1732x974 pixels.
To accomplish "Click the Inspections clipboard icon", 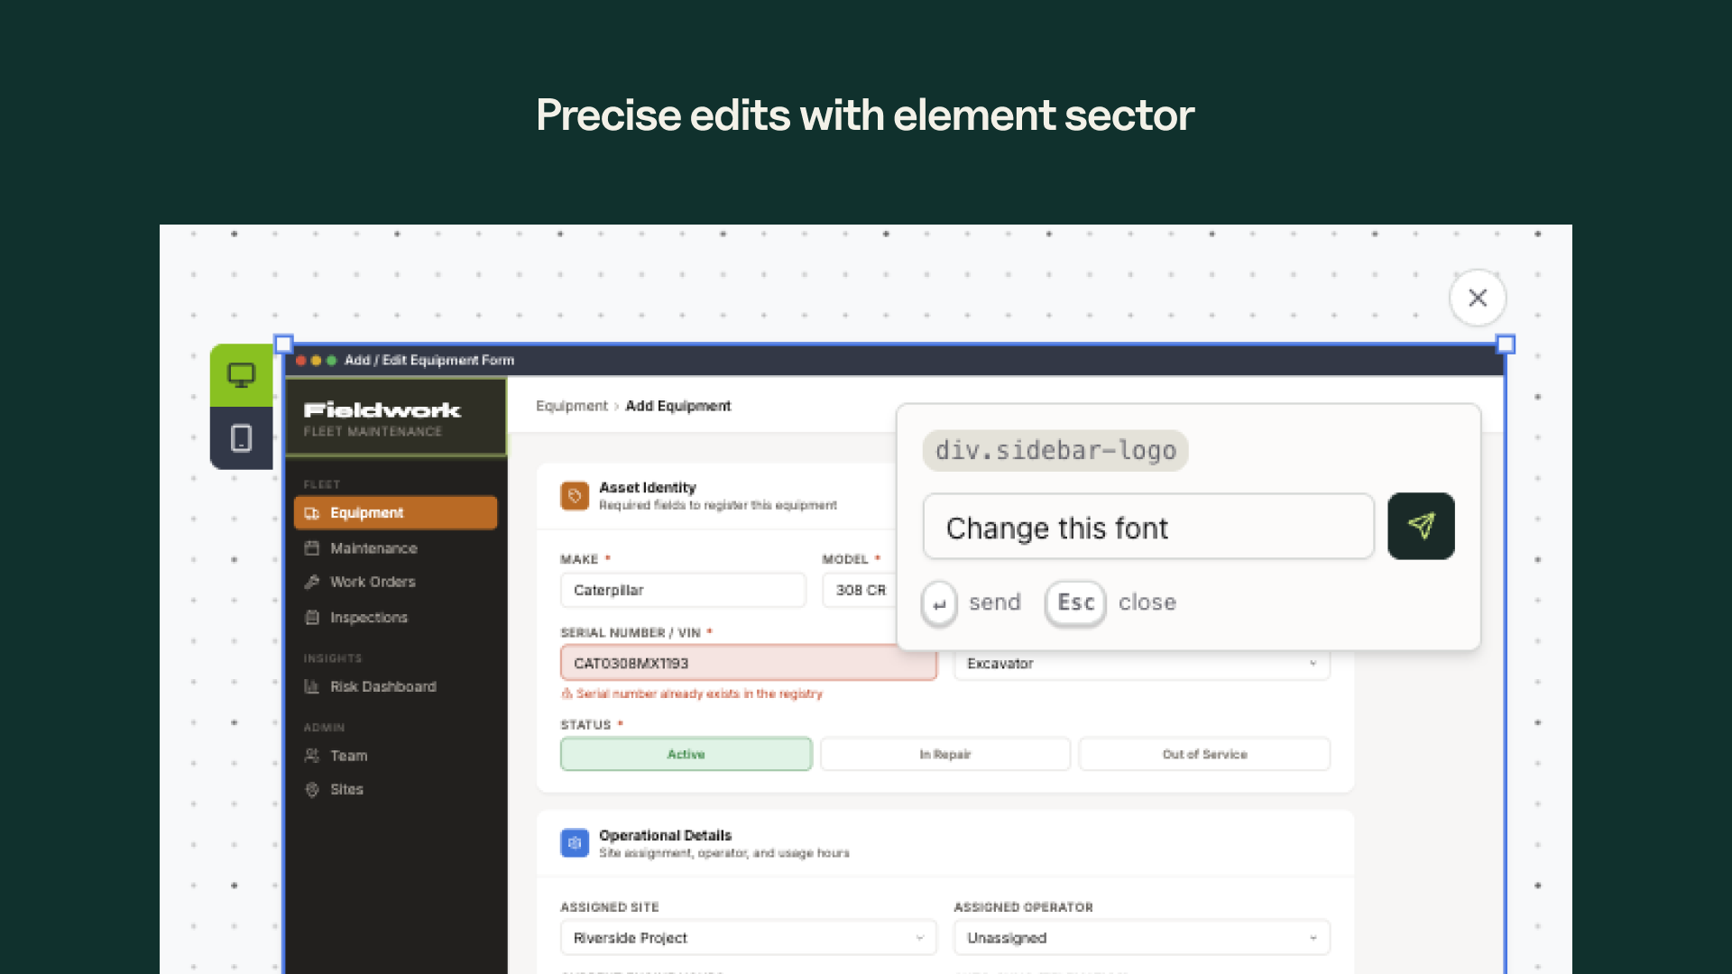I will (312, 617).
